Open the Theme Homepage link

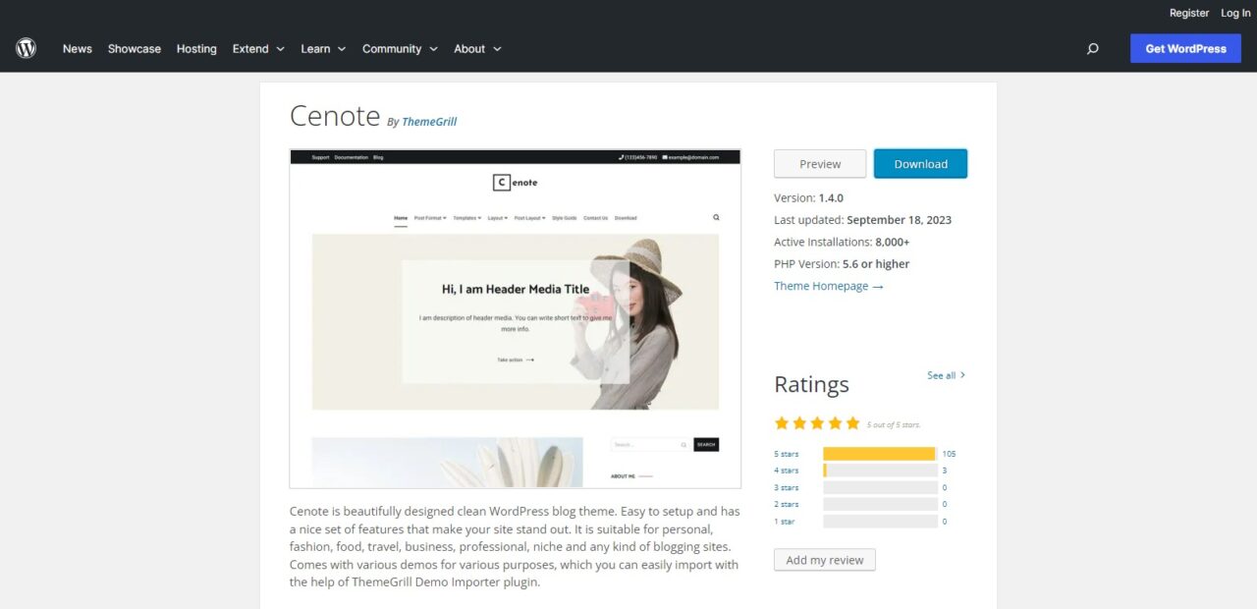tap(829, 286)
